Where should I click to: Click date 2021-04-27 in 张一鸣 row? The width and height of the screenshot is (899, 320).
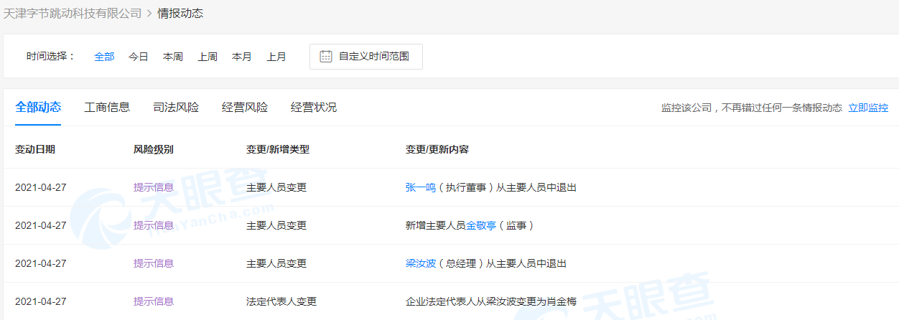[x=41, y=187]
